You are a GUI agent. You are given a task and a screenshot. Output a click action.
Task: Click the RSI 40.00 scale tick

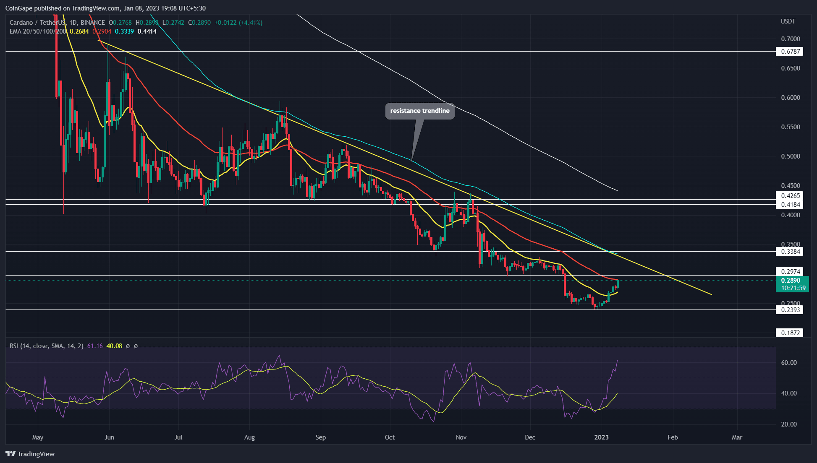[789, 393]
